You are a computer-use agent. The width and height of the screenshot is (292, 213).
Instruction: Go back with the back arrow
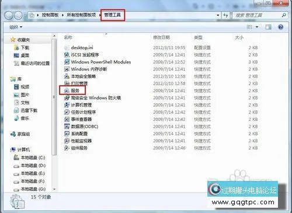pos(9,16)
